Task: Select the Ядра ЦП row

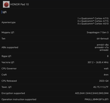Action: [x=55, y=56]
